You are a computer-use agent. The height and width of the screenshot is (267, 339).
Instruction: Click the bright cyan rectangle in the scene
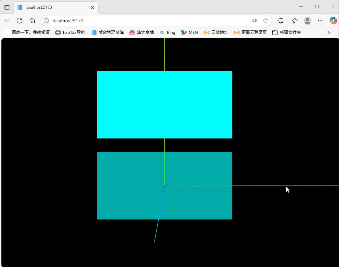click(x=164, y=104)
